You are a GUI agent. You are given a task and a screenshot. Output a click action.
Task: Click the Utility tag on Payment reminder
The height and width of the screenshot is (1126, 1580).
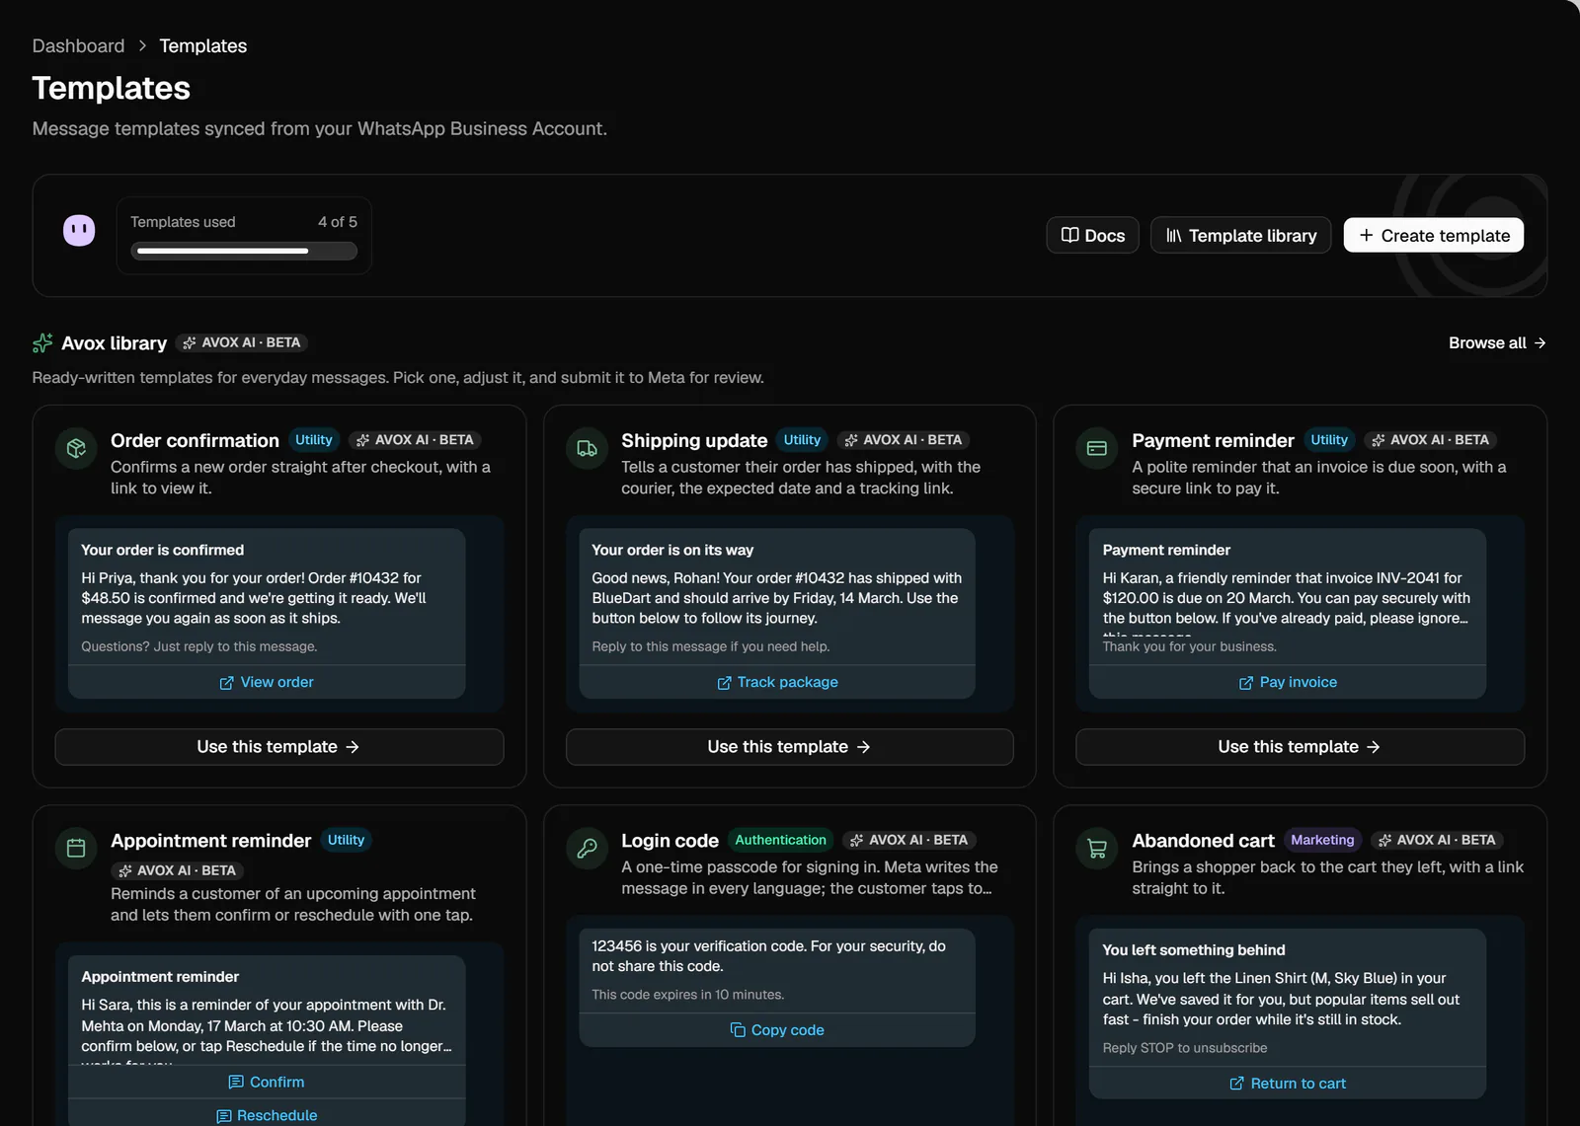pos(1329,440)
